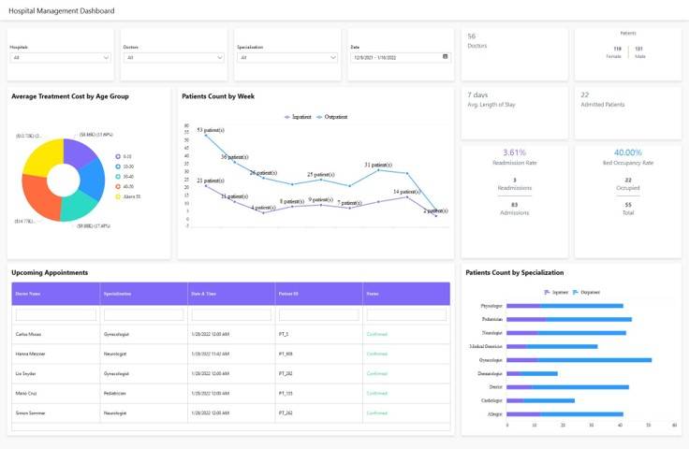The width and height of the screenshot is (689, 449).
Task: Click the Outpatient legend icon in Specialization chart
Action: (x=576, y=292)
